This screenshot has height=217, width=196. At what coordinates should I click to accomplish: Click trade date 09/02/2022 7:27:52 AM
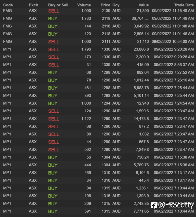click(174, 73)
